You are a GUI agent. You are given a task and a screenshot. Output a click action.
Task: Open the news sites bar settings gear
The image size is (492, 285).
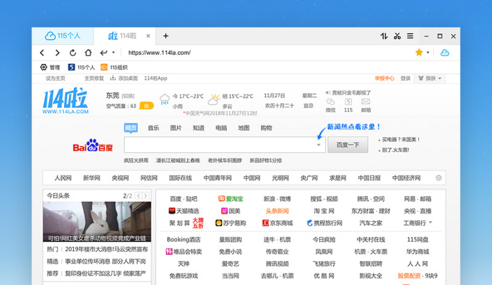click(x=438, y=178)
